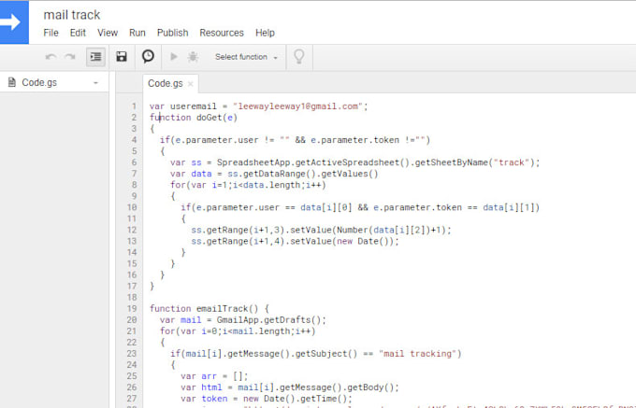The height and width of the screenshot is (408, 636).
Task: Open the Select function dropdown
Action: pyautogui.click(x=246, y=57)
